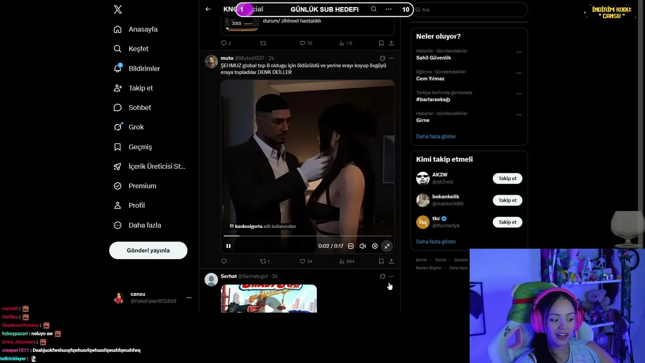Open Sahil Güvenlik trend
Screen dimensions: 645x363
click(x=433, y=58)
